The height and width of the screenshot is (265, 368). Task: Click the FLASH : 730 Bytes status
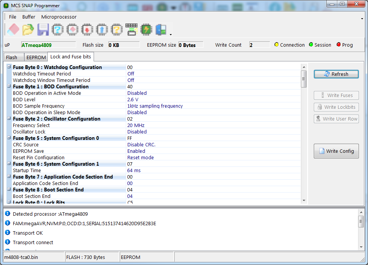[x=92, y=257]
